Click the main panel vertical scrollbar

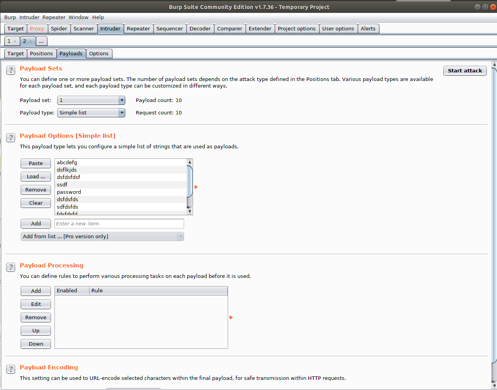(x=494, y=225)
